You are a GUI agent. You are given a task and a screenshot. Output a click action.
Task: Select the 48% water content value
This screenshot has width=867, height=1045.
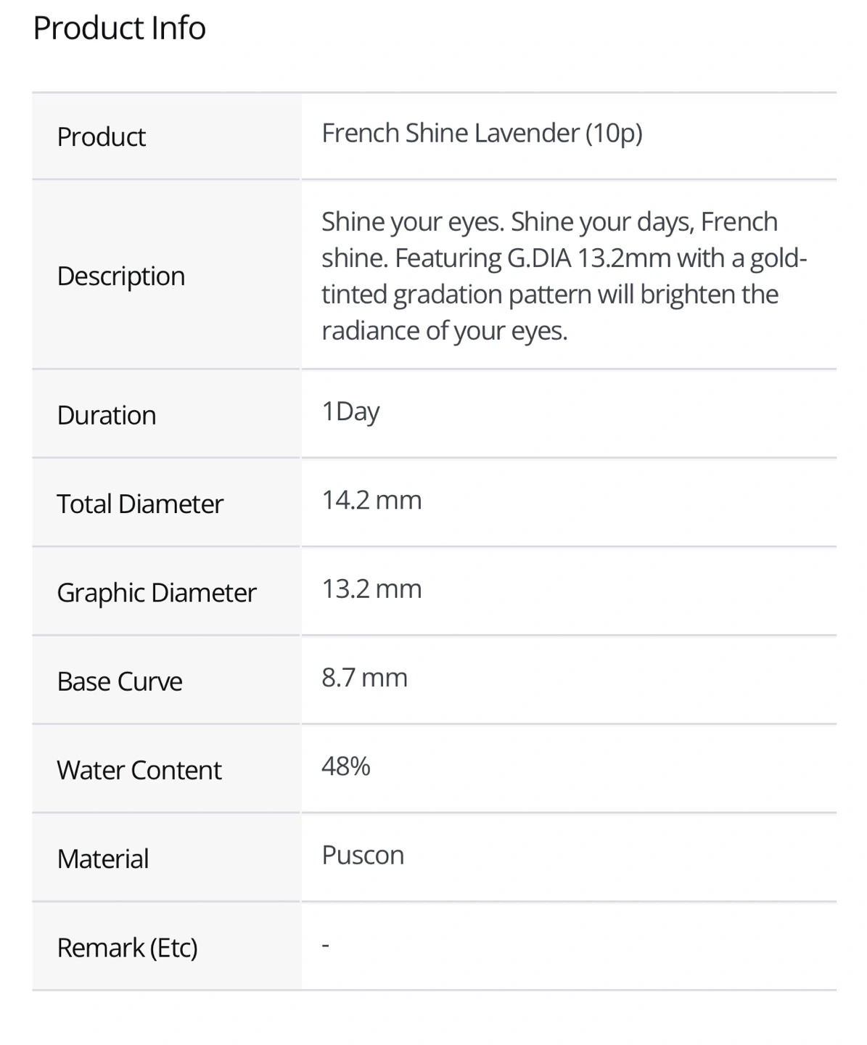[346, 766]
